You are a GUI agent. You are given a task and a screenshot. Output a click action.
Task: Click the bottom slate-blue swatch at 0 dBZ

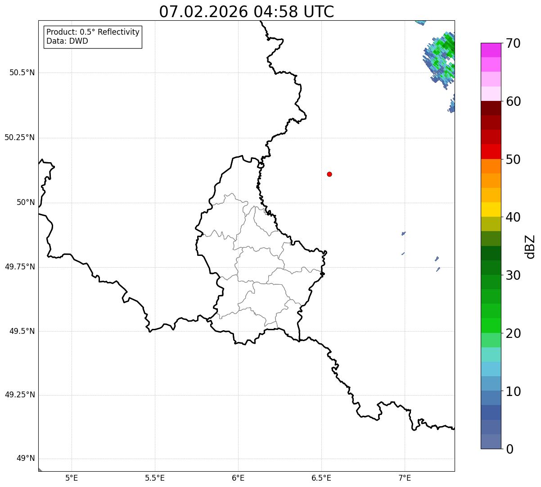coord(491,441)
